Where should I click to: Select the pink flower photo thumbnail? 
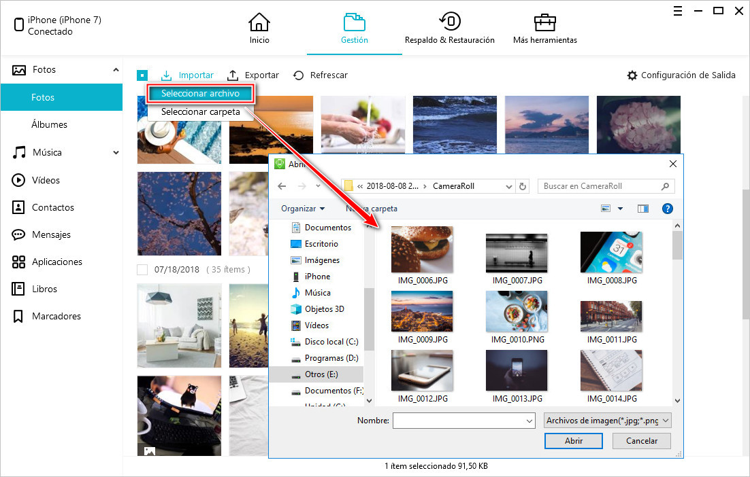coord(638,124)
